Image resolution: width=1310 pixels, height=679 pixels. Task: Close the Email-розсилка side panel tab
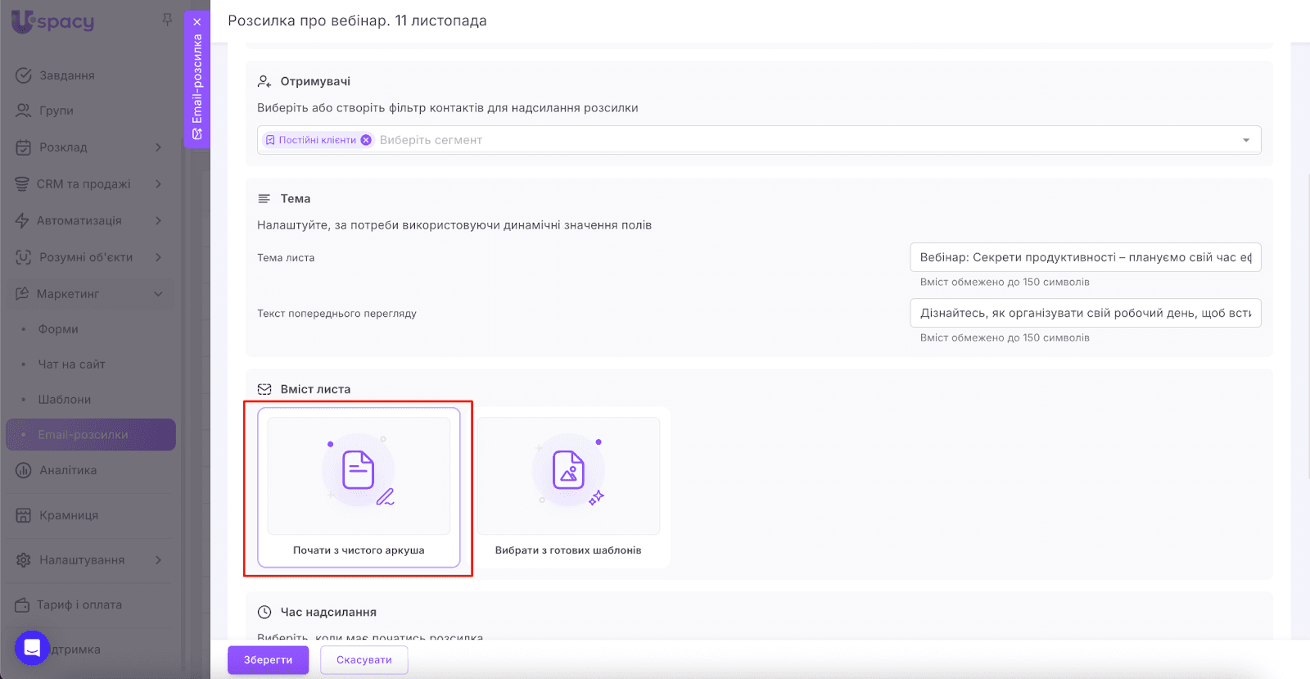(x=197, y=22)
